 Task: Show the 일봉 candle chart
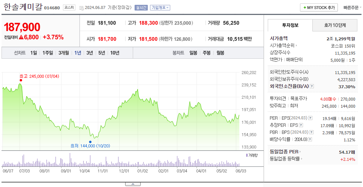(x=193, y=53)
